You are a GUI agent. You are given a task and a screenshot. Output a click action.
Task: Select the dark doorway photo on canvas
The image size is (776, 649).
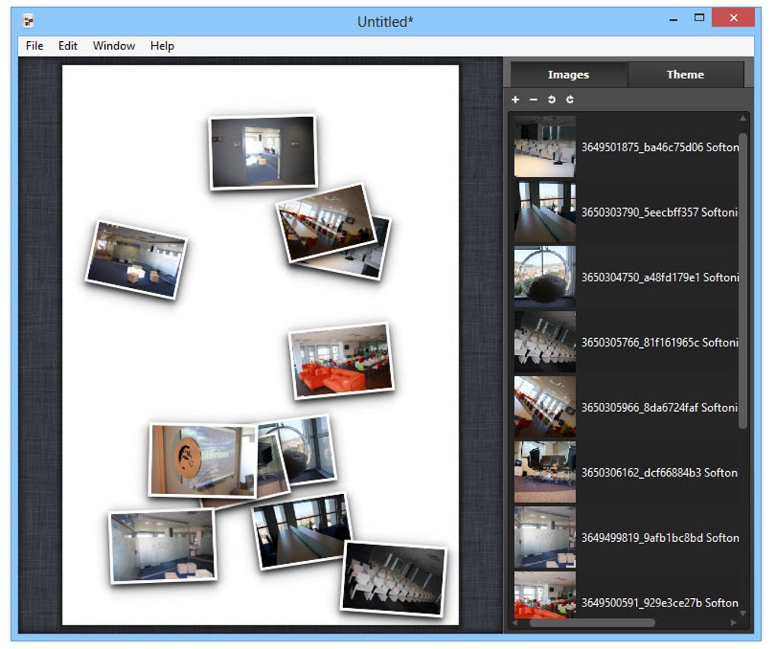tap(263, 152)
